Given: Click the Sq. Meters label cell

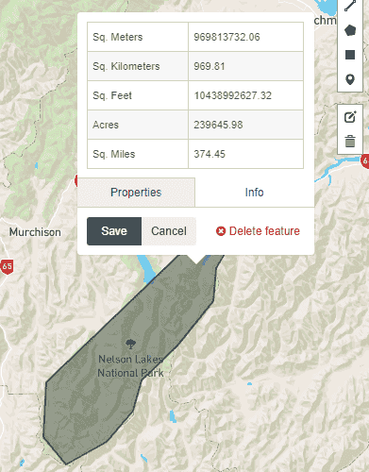Looking at the screenshot, I should click(x=138, y=37).
